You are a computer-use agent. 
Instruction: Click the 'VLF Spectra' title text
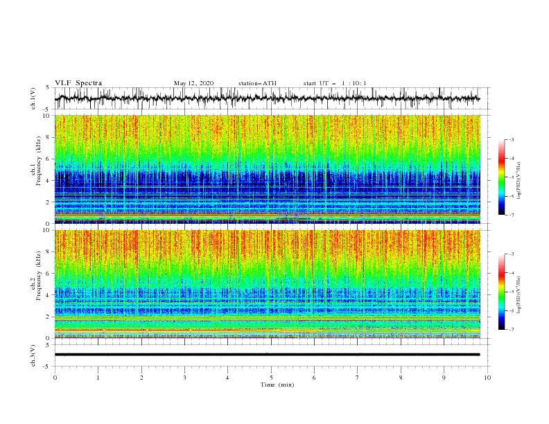pyautogui.click(x=78, y=83)
